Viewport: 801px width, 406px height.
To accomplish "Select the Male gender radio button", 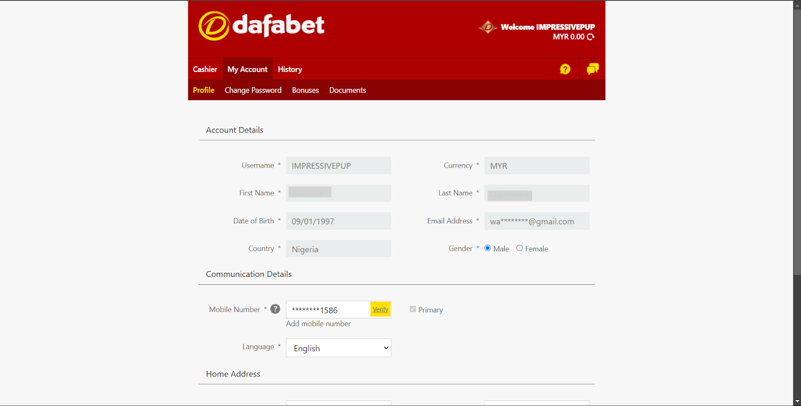I will coord(488,248).
